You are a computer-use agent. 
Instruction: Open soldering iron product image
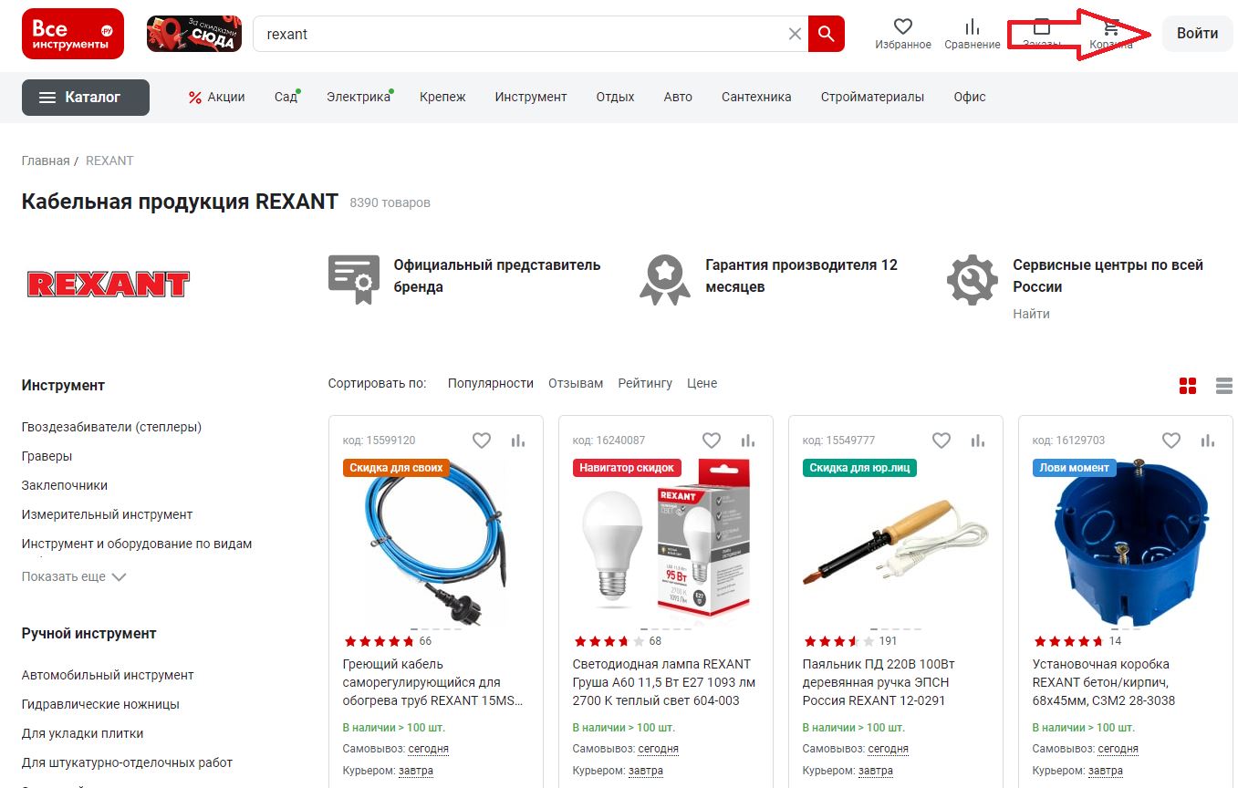coord(895,543)
